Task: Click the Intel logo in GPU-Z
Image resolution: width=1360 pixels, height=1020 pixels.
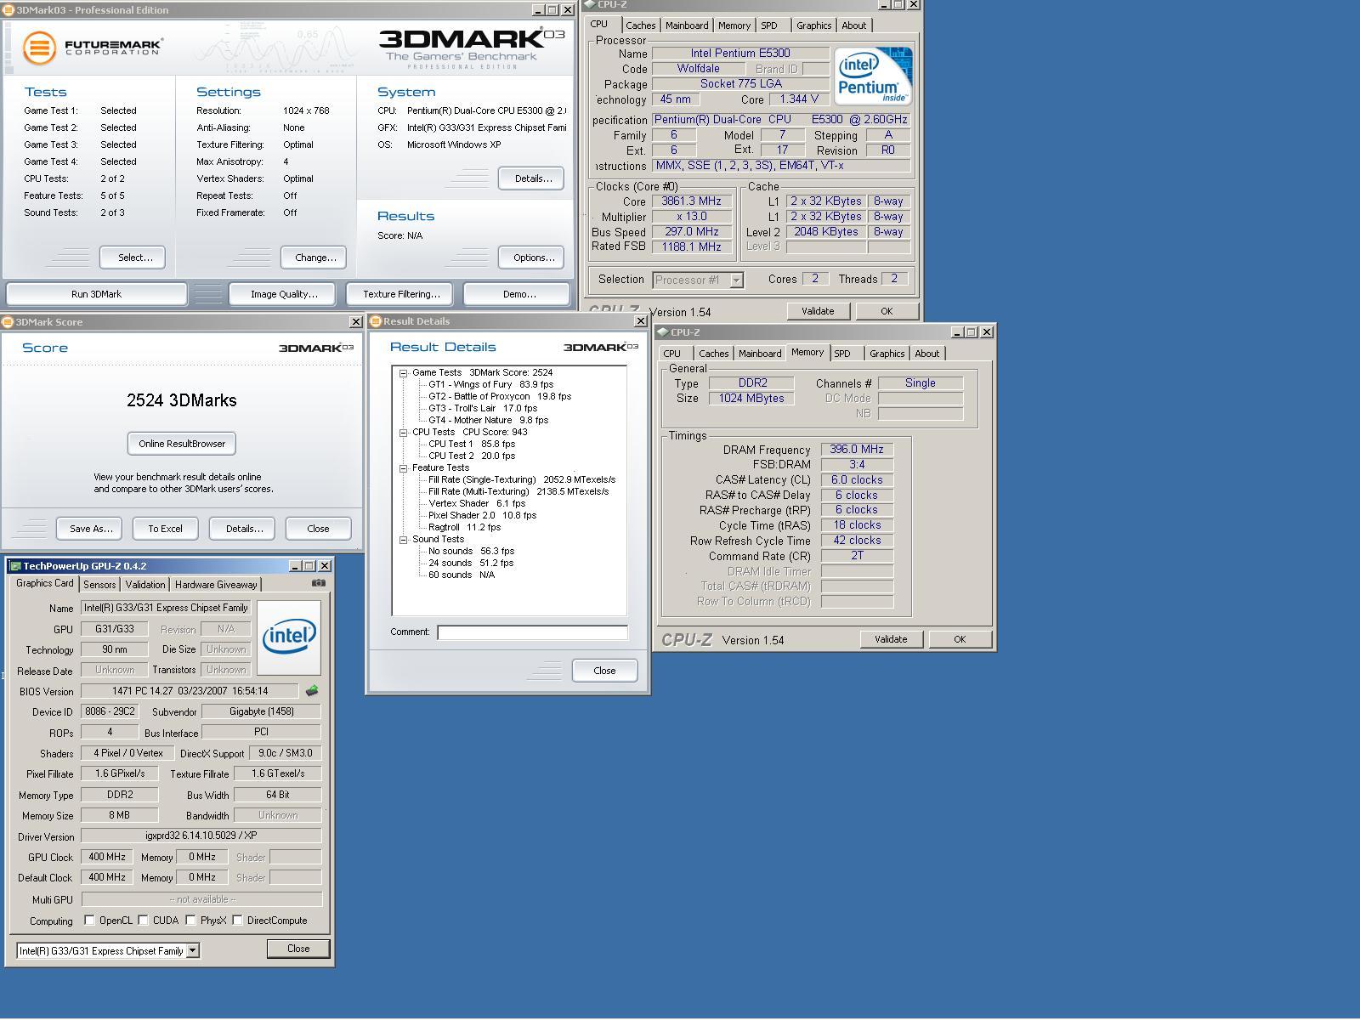Action: coord(289,637)
